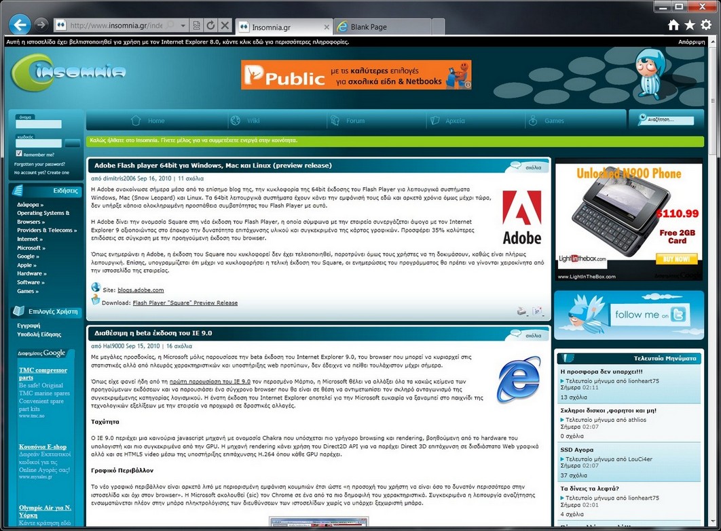Screen dimensions: 721x531
Task: Open Forum in the site navigation
Action: 348,121
